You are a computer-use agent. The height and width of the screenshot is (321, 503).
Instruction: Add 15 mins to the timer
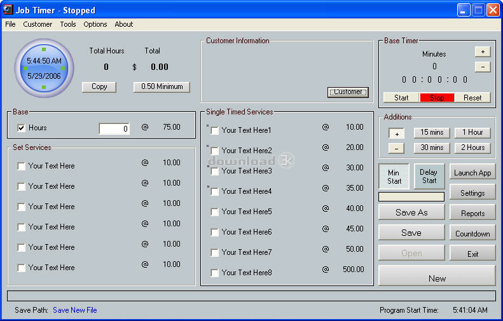point(432,133)
